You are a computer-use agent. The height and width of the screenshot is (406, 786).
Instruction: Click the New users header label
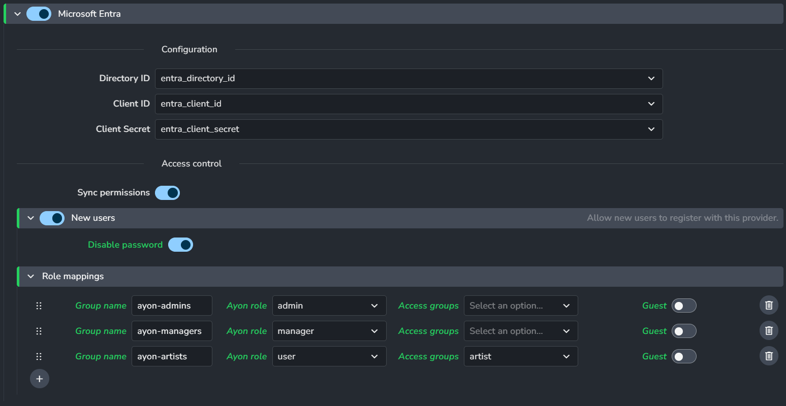(x=93, y=218)
